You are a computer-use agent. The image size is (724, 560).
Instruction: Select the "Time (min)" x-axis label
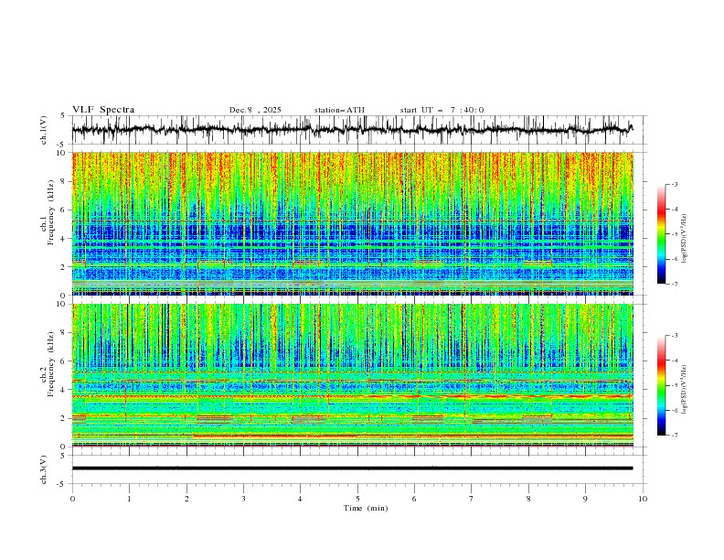tap(366, 508)
